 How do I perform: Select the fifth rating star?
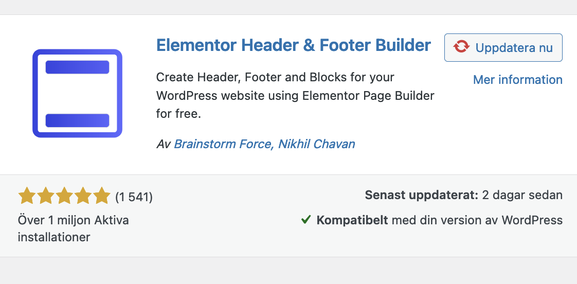click(x=102, y=196)
